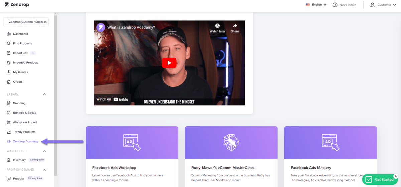Click the Zendrop Academy graduation cap icon

coord(9,142)
